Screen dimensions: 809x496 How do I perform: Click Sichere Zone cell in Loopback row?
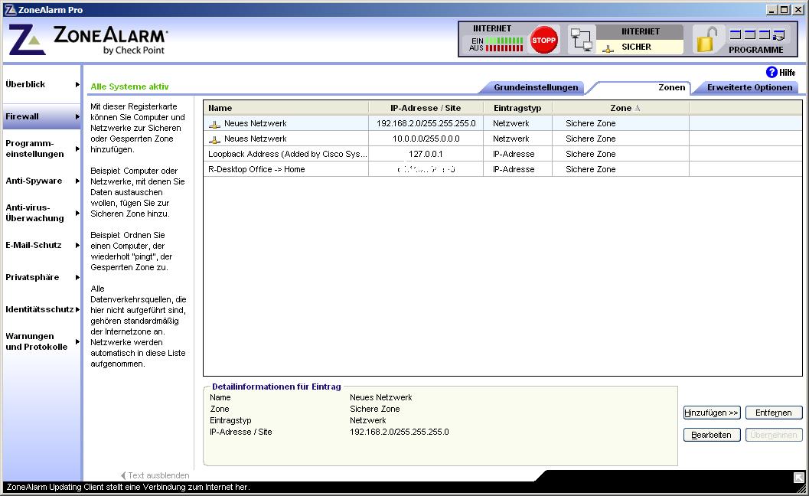click(x=621, y=154)
